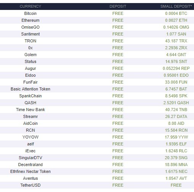Select the Decentraland currency name
Viewport: 194px width, 192px height.
(30, 165)
